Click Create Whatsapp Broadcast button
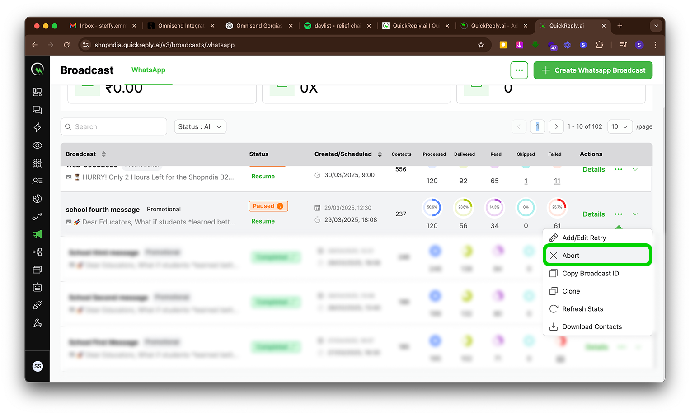Image resolution: width=690 pixels, height=415 pixels. point(593,70)
